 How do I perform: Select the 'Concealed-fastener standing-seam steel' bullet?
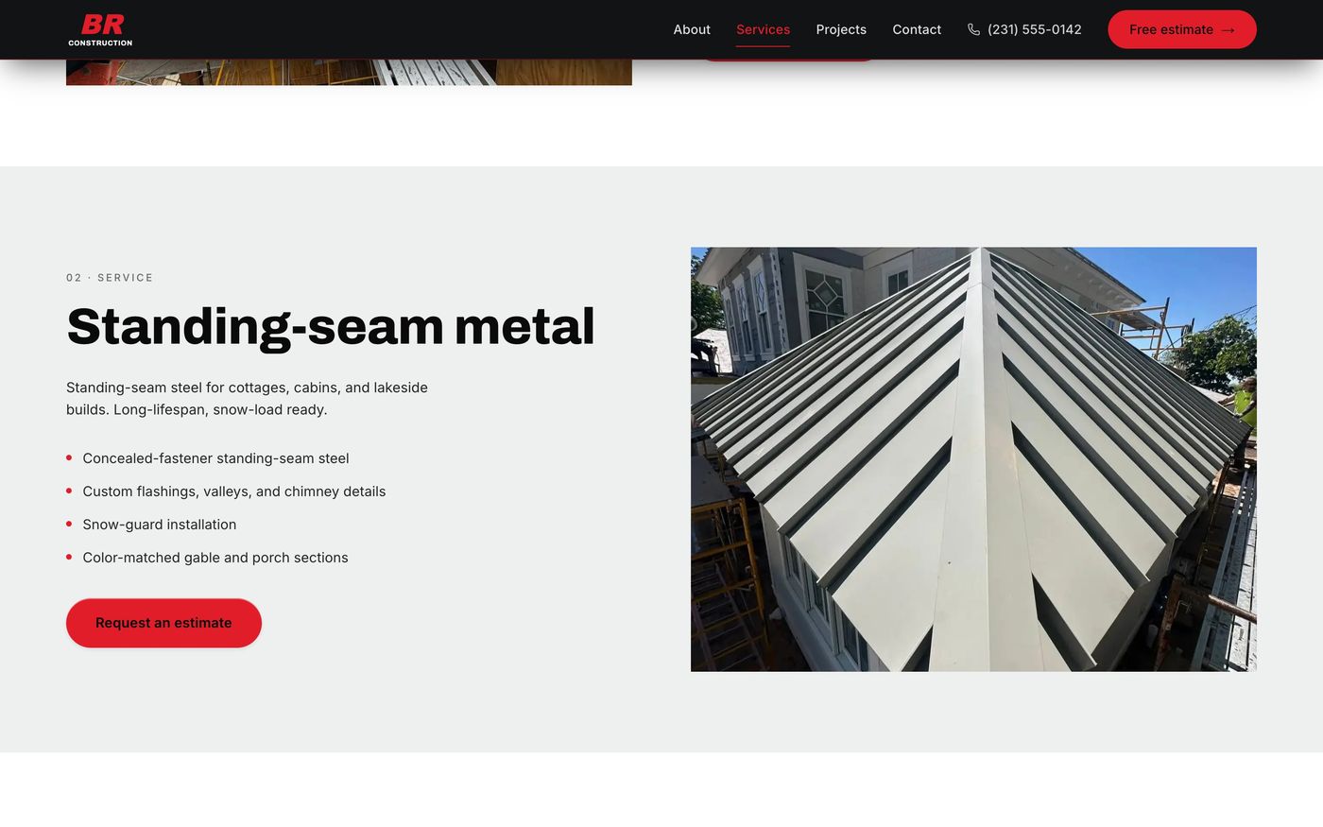coord(215,458)
